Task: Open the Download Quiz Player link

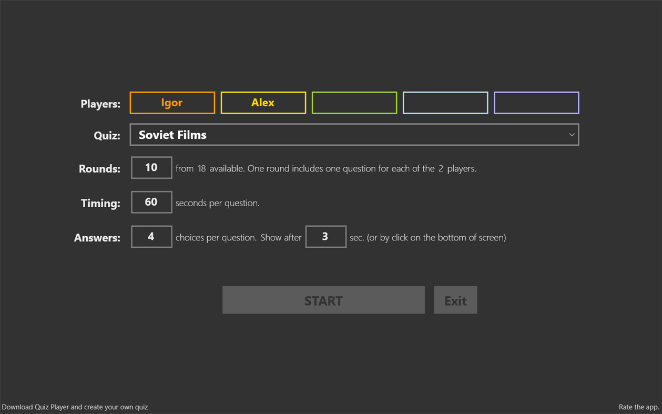Action: 75,407
